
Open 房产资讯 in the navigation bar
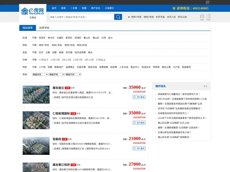(x=96, y=8)
